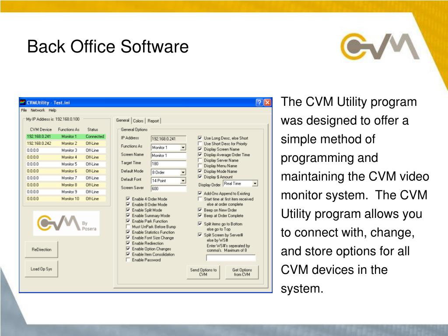The height and width of the screenshot is (336, 448).
Task: Expand the Display Order dropdown
Action: [x=255, y=183]
